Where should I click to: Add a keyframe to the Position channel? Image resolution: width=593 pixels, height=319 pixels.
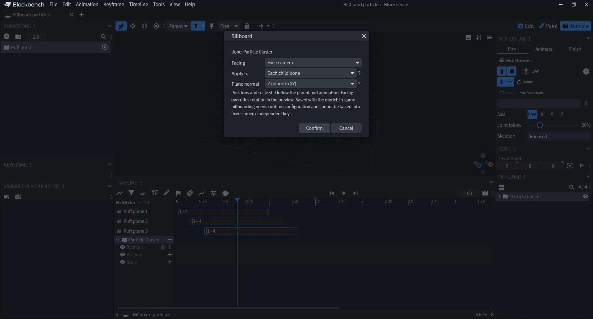pyautogui.click(x=170, y=254)
